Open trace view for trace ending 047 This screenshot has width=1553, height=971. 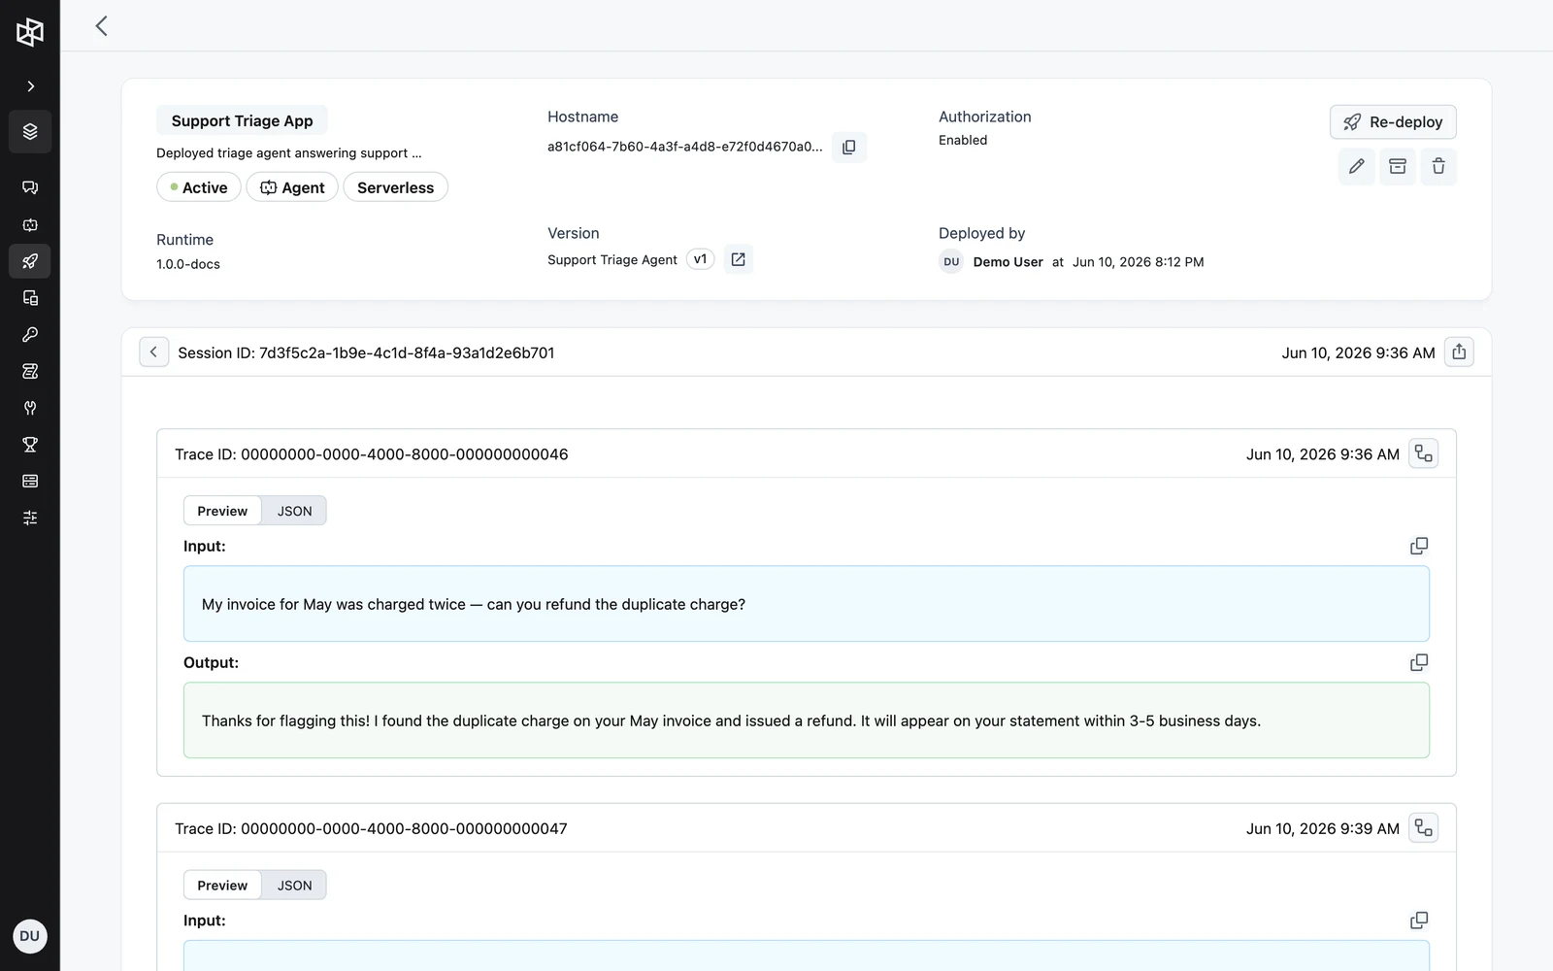click(1424, 828)
